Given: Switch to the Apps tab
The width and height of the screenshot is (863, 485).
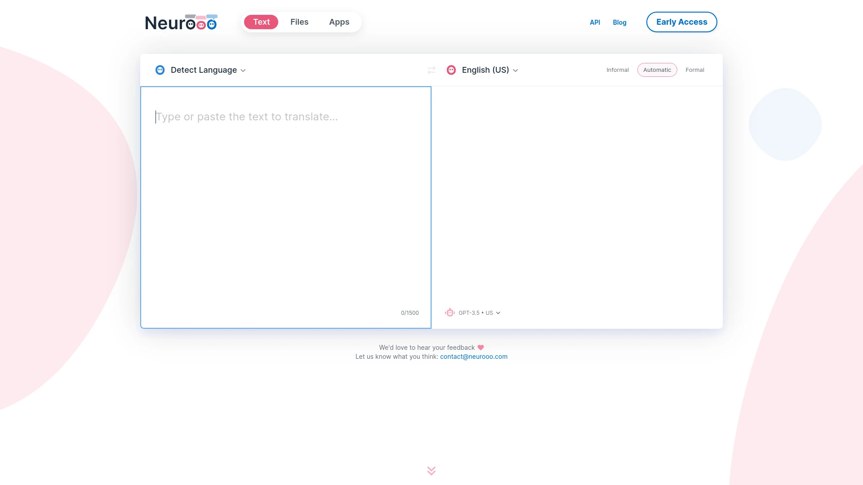Looking at the screenshot, I should click(339, 22).
